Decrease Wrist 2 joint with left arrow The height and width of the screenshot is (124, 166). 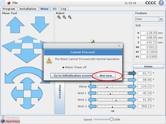(x=92, y=100)
